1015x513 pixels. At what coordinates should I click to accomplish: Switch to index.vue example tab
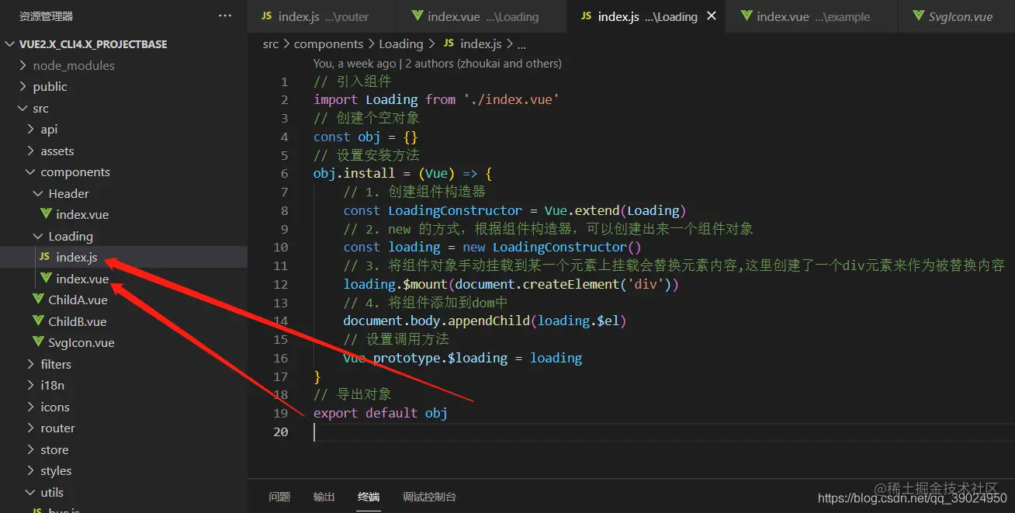coord(812,16)
